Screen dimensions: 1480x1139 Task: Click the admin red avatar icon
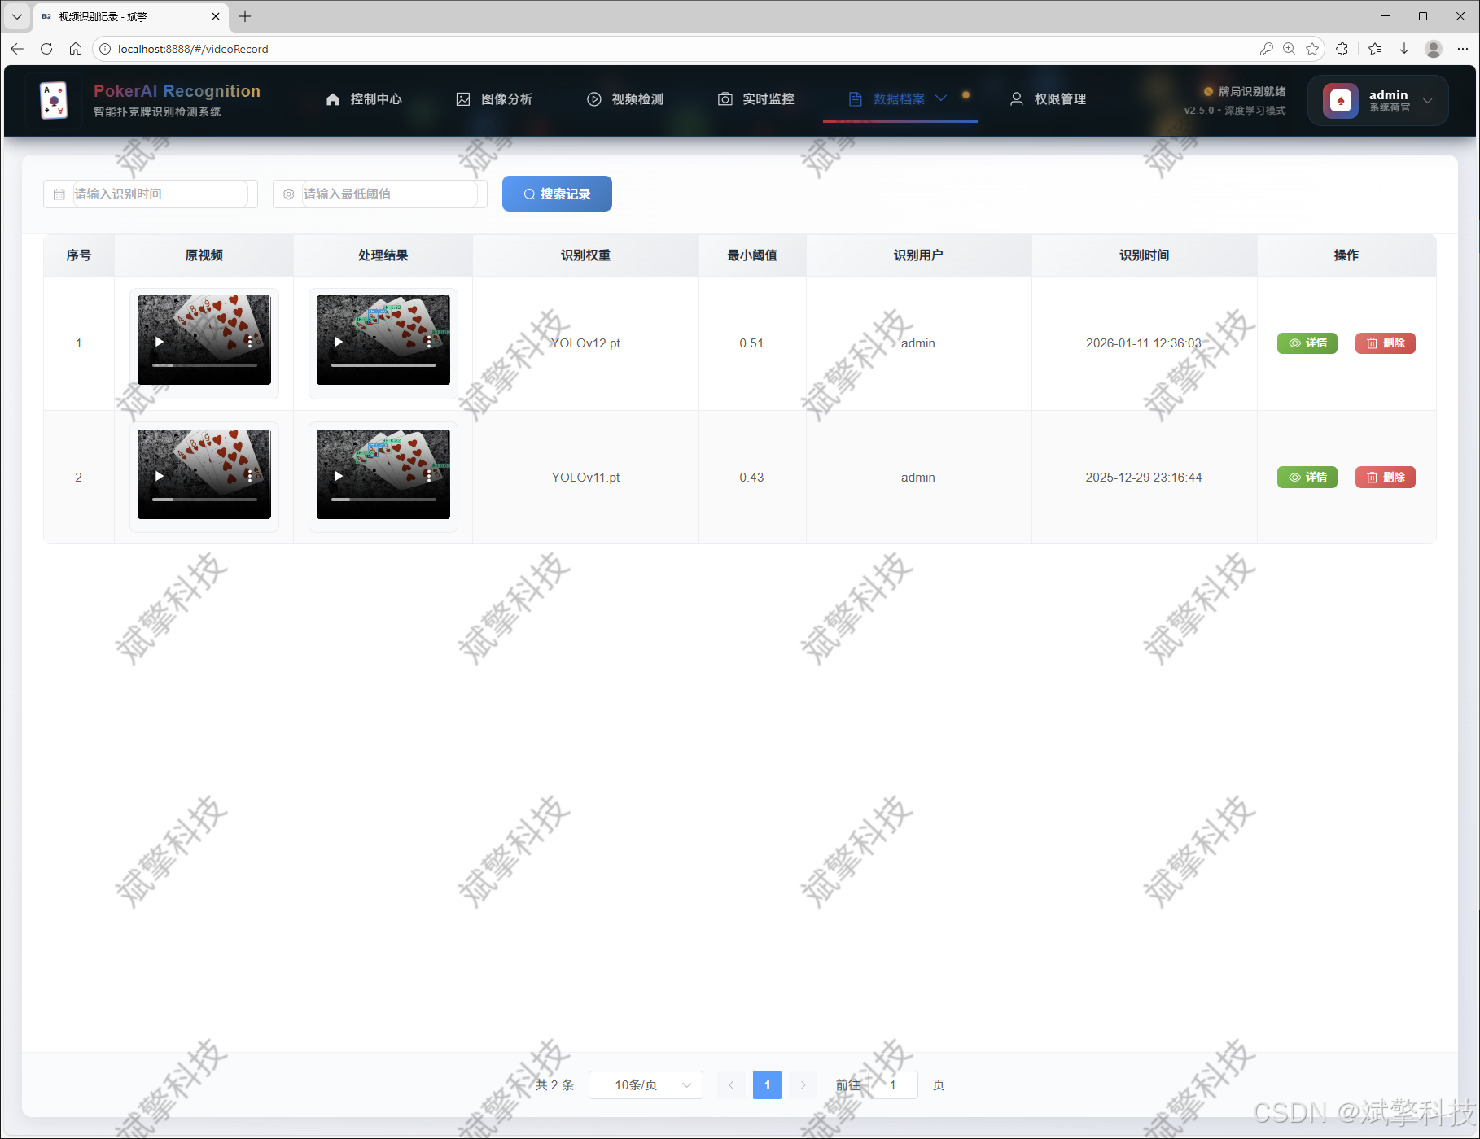(1340, 101)
